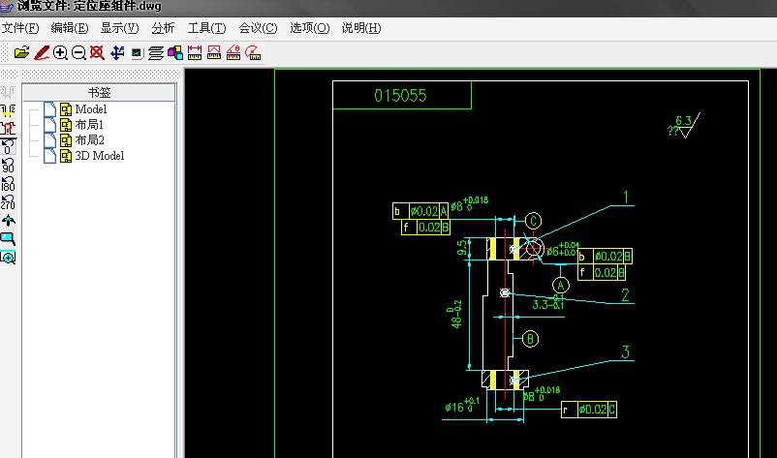Click the balloon number 1 label
This screenshot has height=458, width=777.
(626, 198)
